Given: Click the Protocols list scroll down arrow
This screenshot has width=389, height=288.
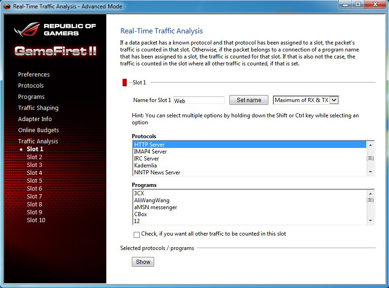Looking at the screenshot, I should [x=370, y=172].
